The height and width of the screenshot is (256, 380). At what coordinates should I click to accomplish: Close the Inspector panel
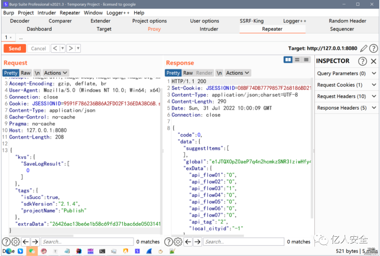[373, 61]
